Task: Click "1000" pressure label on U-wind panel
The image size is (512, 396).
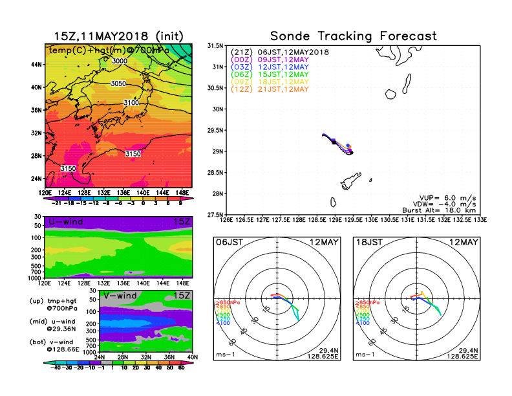Action: pos(35,278)
